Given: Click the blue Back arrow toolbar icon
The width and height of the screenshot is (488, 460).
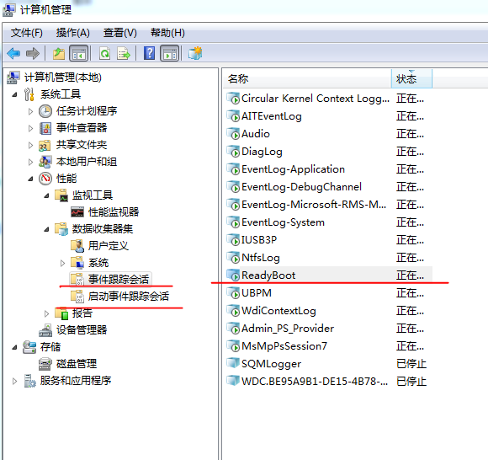Looking at the screenshot, I should (x=13, y=53).
